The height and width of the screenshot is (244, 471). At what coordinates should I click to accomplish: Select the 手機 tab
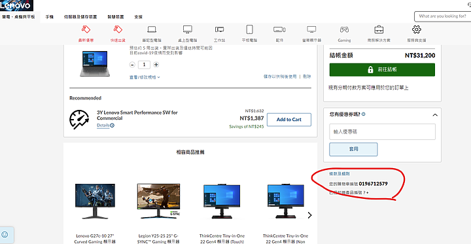(x=50, y=17)
